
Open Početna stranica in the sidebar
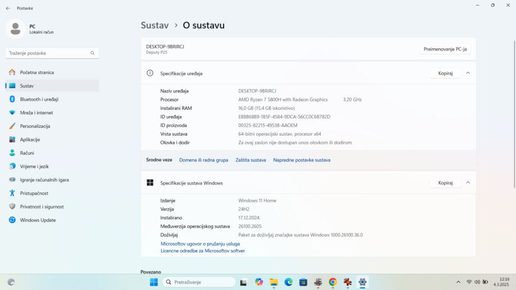point(52,72)
